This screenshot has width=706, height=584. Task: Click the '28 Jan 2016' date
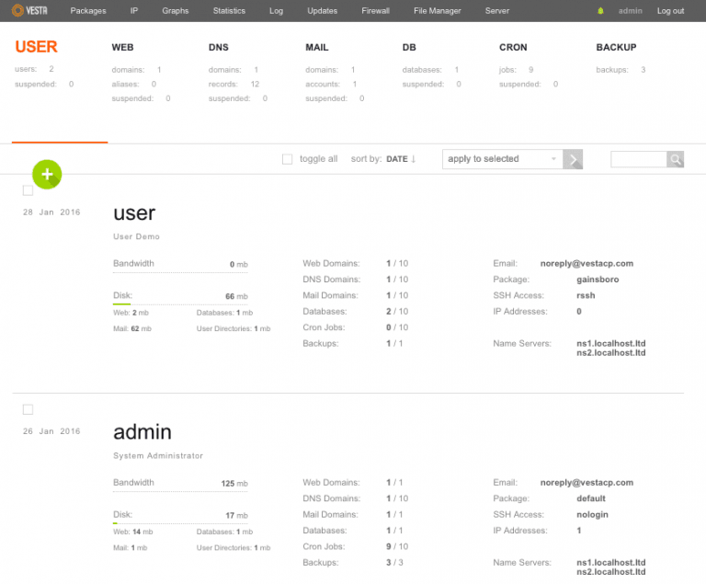pyautogui.click(x=51, y=212)
